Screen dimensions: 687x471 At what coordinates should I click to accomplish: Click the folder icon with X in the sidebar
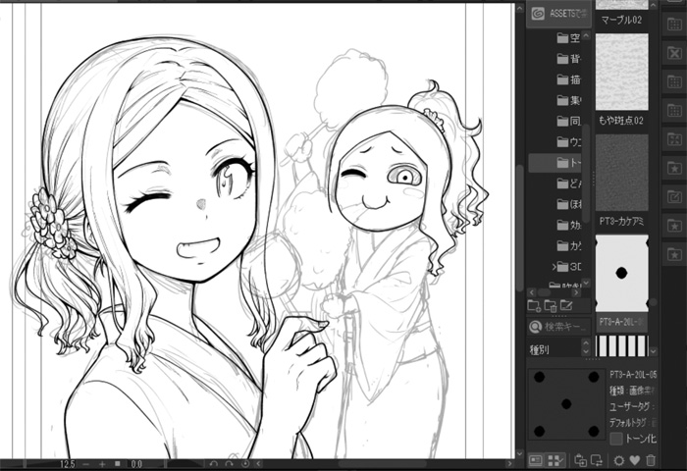coord(674,53)
